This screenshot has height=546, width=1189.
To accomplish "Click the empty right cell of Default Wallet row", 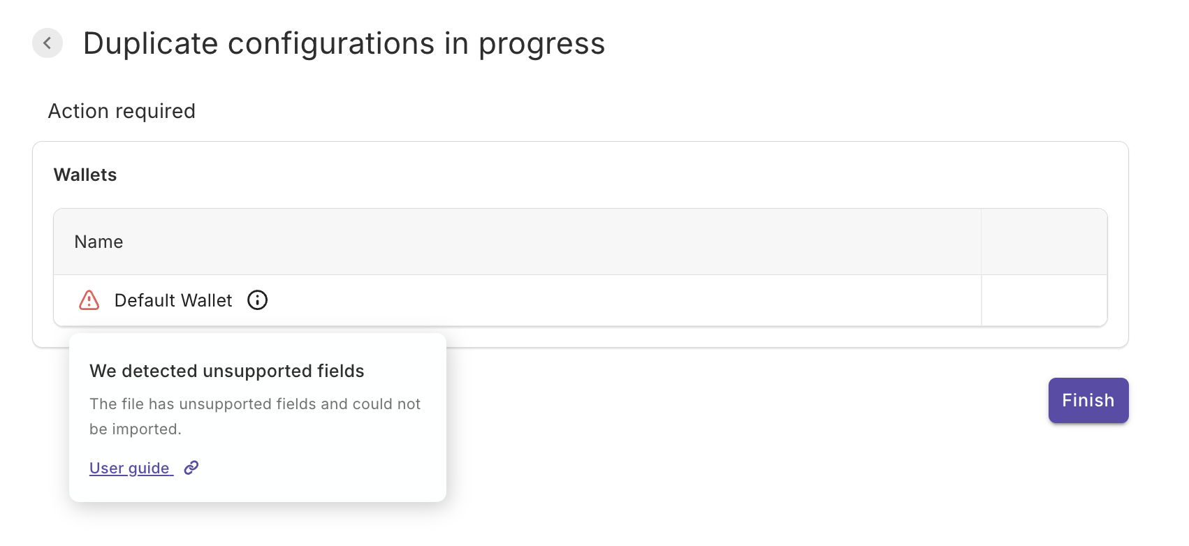I will click(x=1044, y=301).
